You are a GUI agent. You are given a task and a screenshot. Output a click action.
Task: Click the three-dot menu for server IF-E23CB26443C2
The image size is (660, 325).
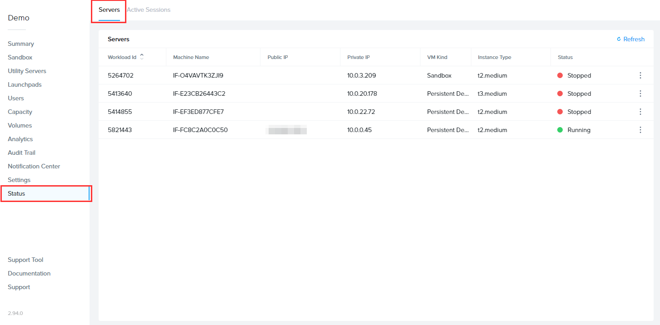click(640, 94)
